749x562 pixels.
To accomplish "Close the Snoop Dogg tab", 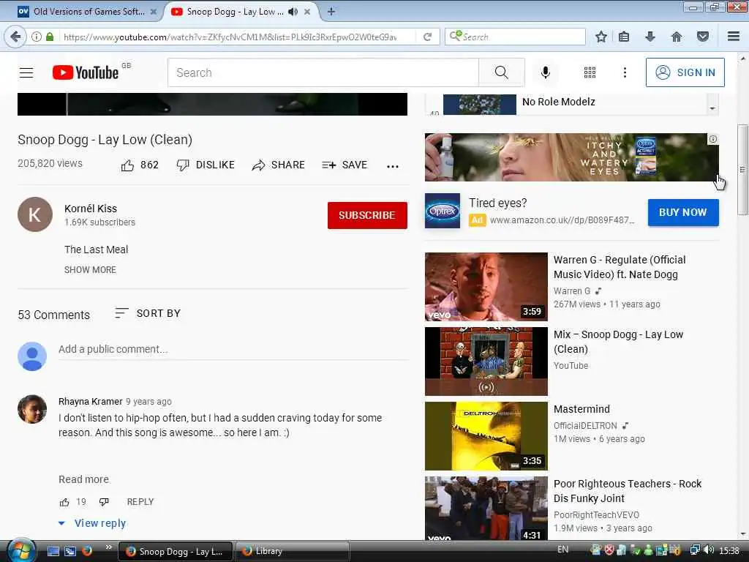I will tap(307, 12).
